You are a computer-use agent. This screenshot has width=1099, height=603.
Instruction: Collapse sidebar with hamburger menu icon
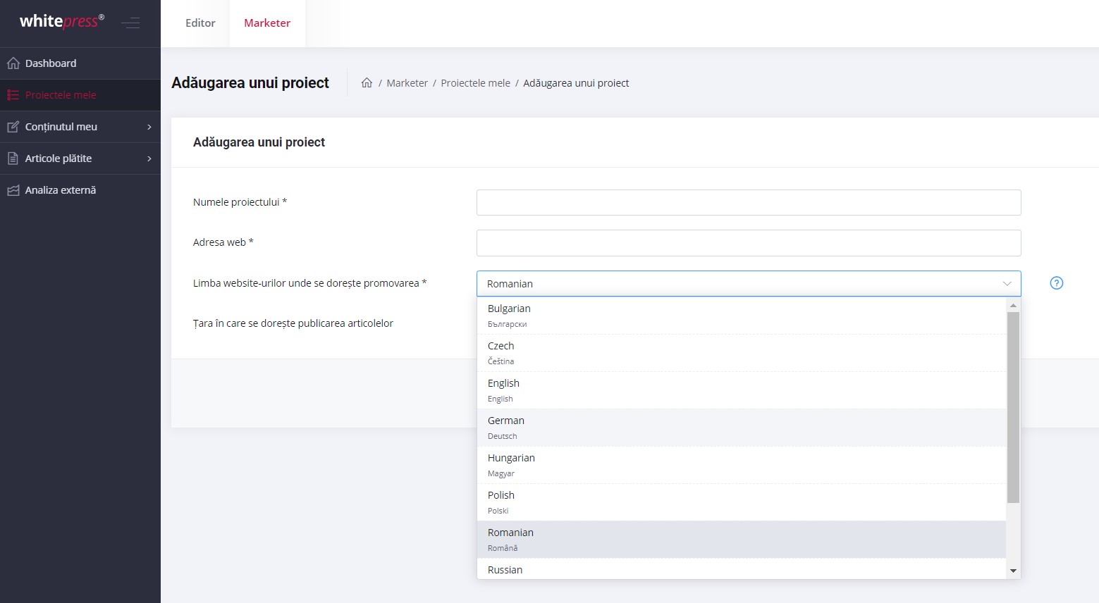(130, 23)
